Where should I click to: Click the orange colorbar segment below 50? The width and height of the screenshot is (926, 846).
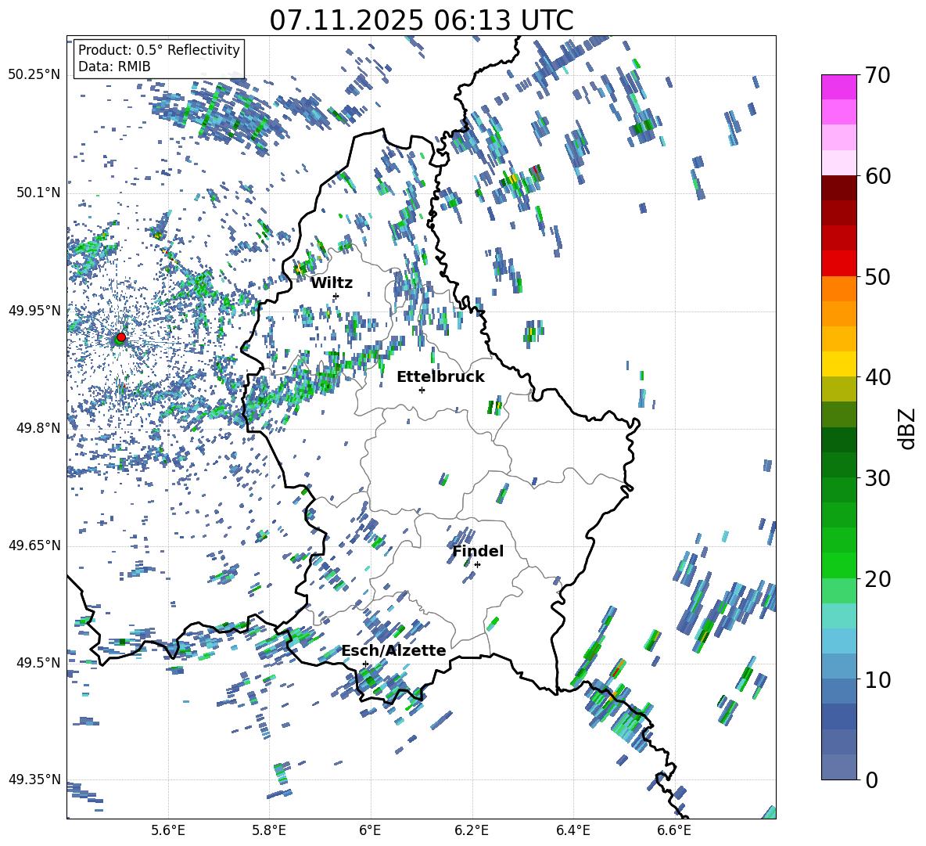pyautogui.click(x=839, y=288)
